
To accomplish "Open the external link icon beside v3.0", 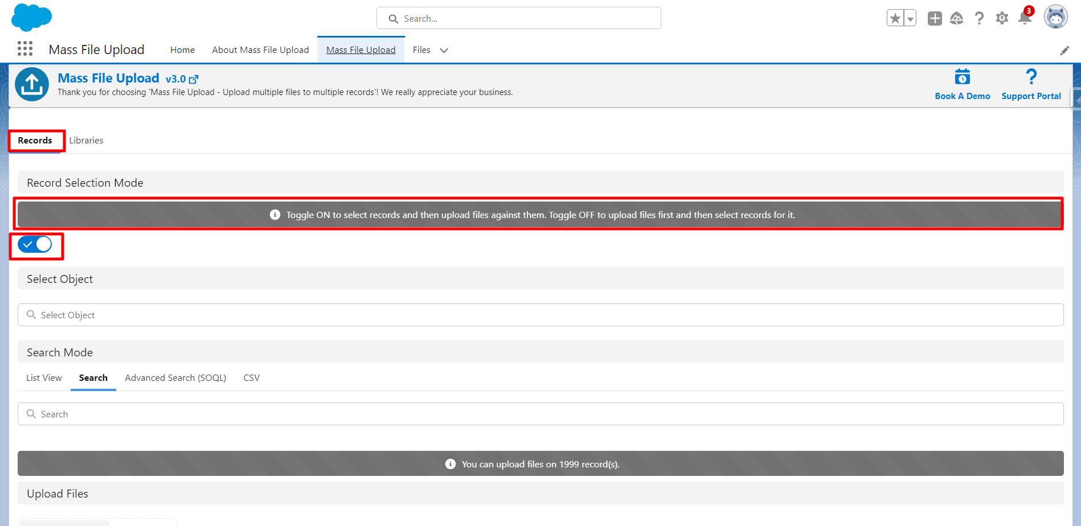I will 194,79.
